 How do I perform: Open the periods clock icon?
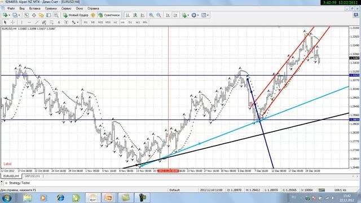coord(194,15)
